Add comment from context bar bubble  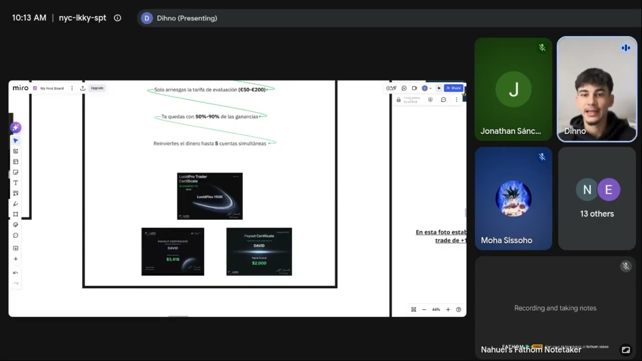443,100
